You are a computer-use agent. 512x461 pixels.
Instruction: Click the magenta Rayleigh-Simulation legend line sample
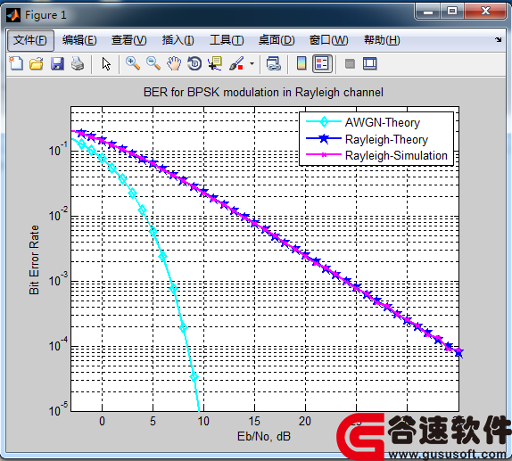point(324,155)
